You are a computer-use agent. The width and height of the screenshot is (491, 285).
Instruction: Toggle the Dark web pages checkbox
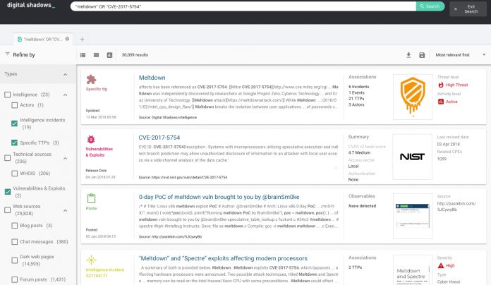point(14,260)
